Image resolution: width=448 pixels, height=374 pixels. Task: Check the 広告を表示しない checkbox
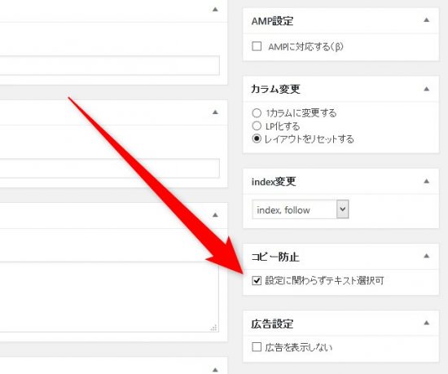[257, 347]
